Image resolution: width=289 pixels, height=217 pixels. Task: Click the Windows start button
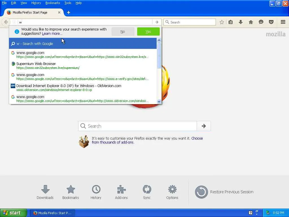point(14,213)
